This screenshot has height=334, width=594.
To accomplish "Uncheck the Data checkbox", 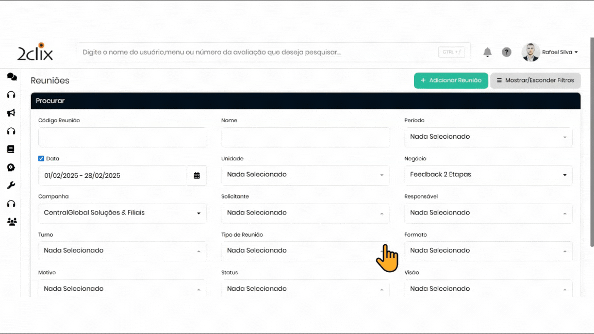I will 41,159.
